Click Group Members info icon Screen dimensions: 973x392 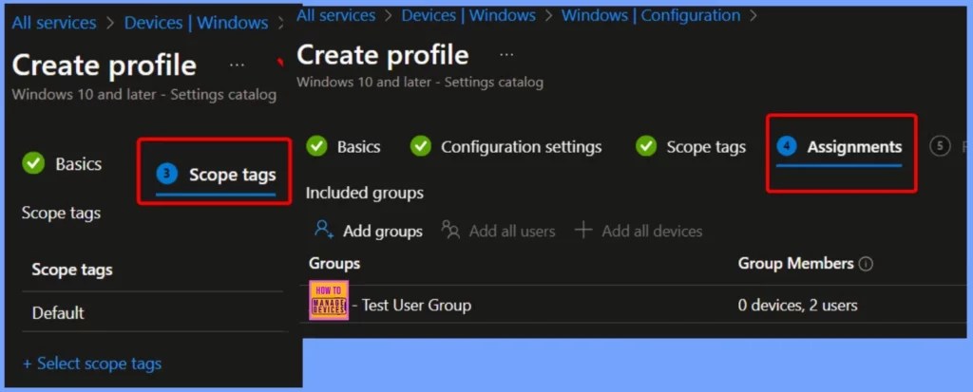[x=866, y=264]
